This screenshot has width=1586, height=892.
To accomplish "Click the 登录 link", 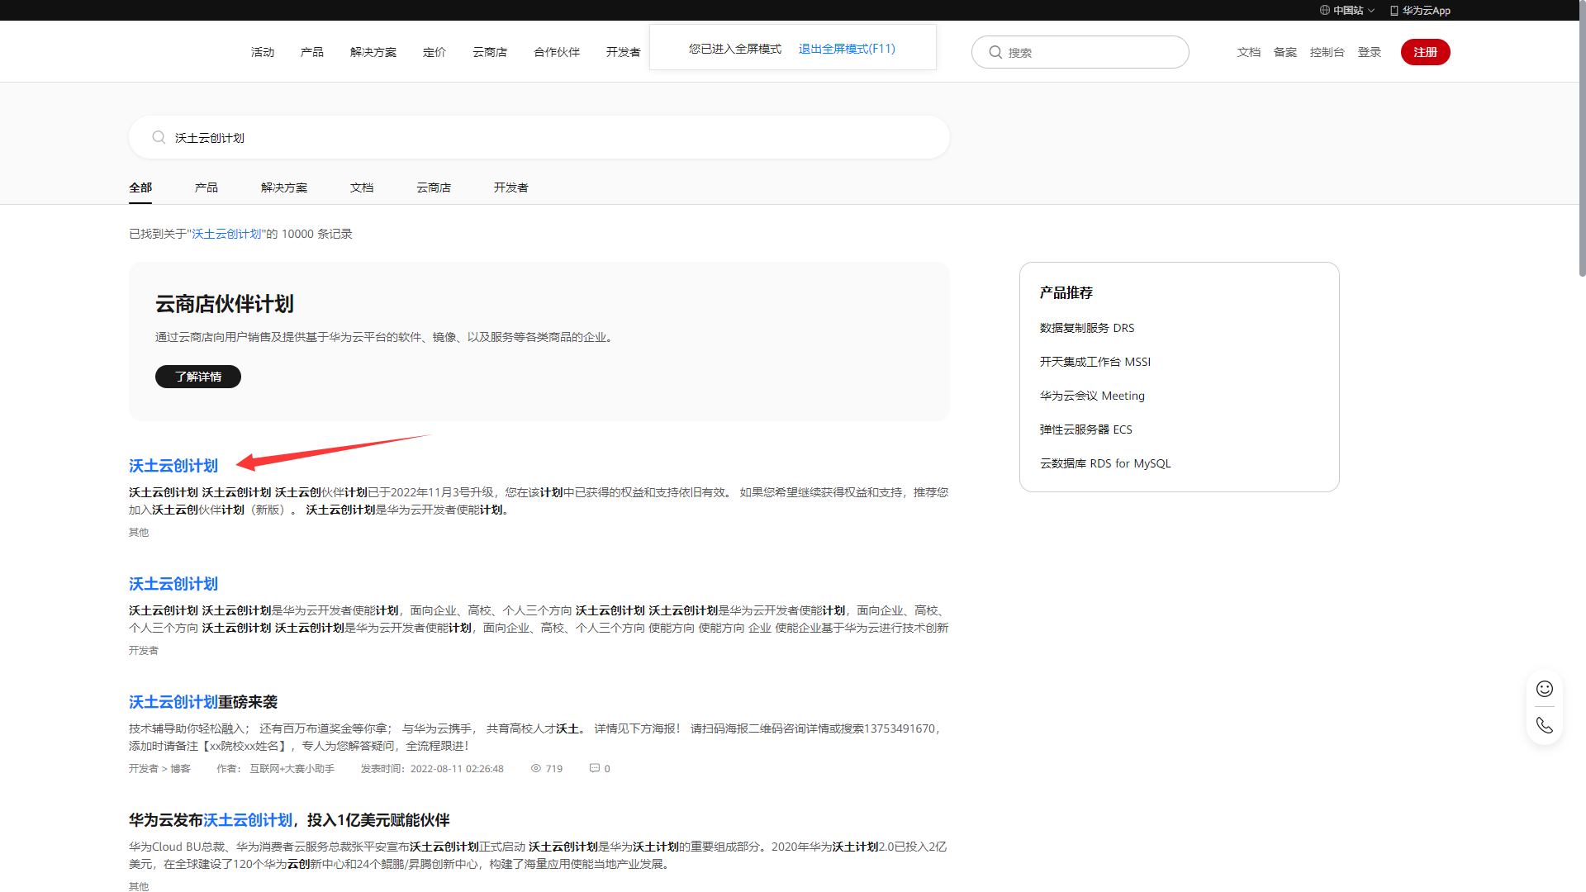I will point(1370,52).
